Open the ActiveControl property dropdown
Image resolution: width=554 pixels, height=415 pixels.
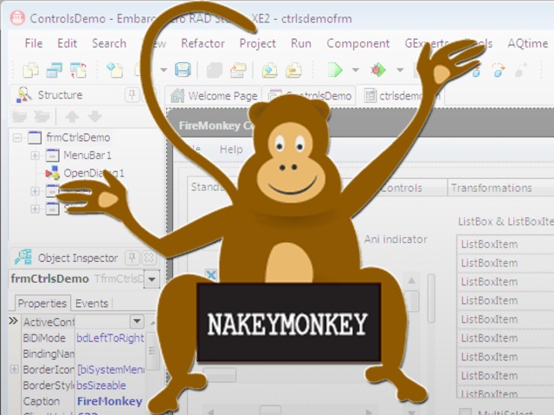click(x=137, y=322)
